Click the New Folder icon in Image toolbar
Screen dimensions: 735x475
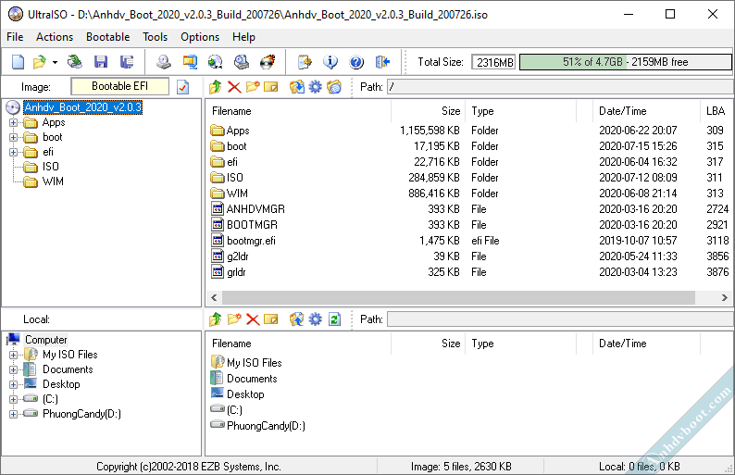point(253,87)
